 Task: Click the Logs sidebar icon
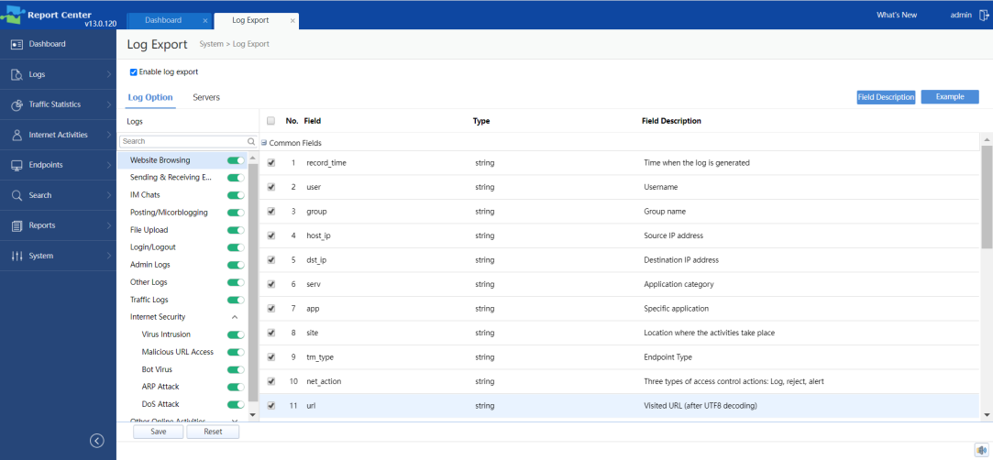pos(17,74)
